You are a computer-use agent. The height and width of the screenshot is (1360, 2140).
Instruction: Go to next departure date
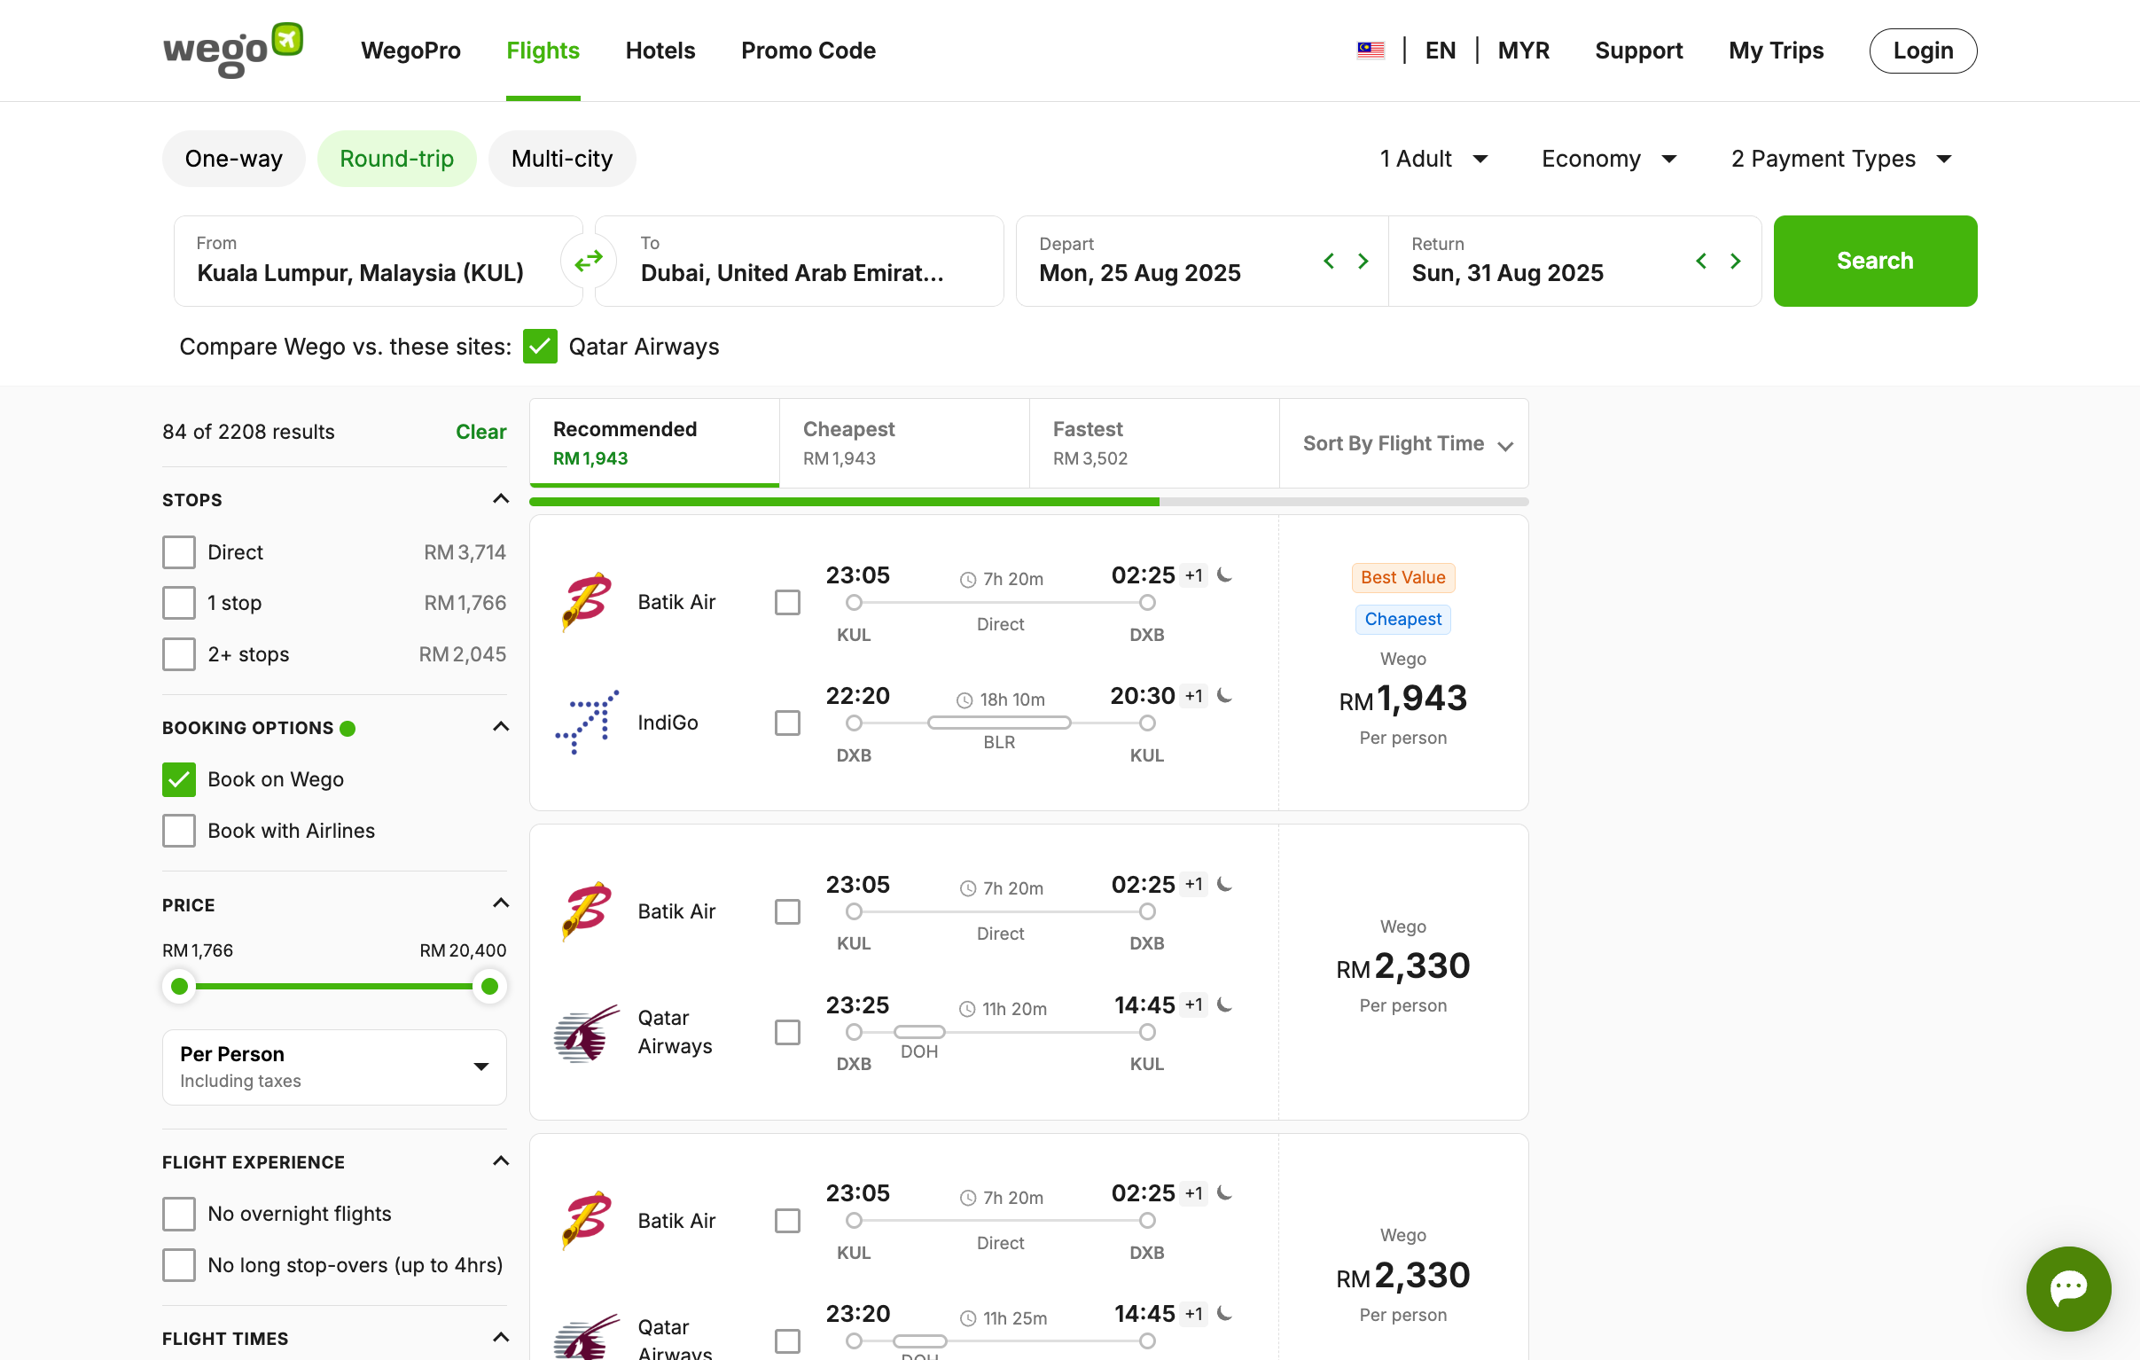coord(1363,261)
